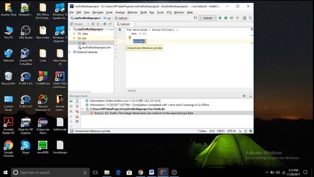Click the Kotlin run gutter icon on line 1
This screenshot has width=314, height=177.
pyautogui.click(x=120, y=29)
